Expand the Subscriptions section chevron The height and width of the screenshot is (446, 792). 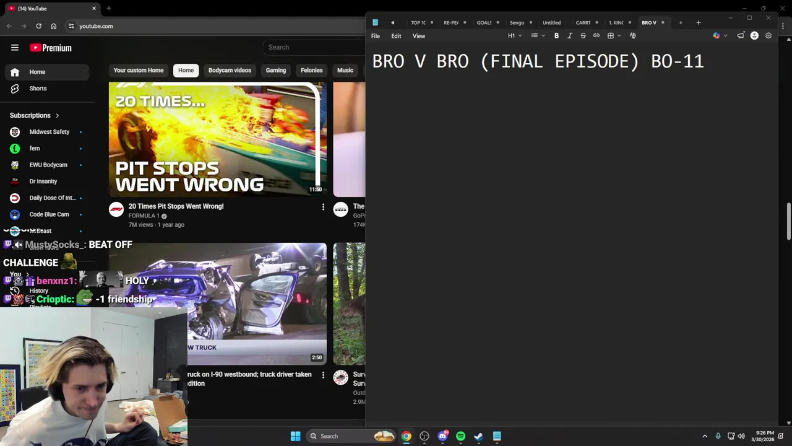tap(57, 116)
